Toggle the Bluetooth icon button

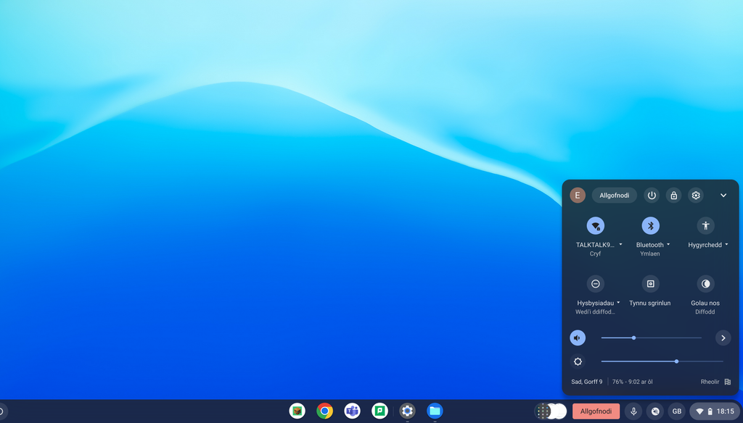click(x=650, y=226)
